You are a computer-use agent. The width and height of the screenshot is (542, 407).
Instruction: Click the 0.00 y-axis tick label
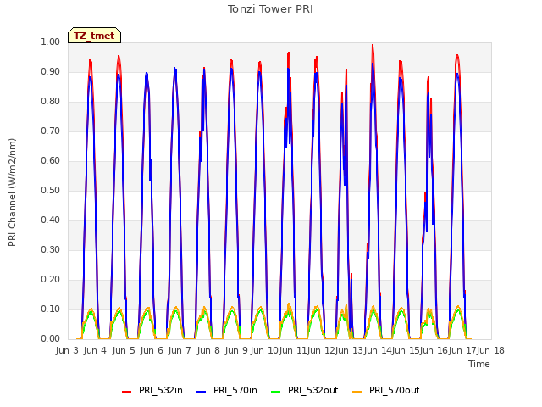pyautogui.click(x=51, y=339)
